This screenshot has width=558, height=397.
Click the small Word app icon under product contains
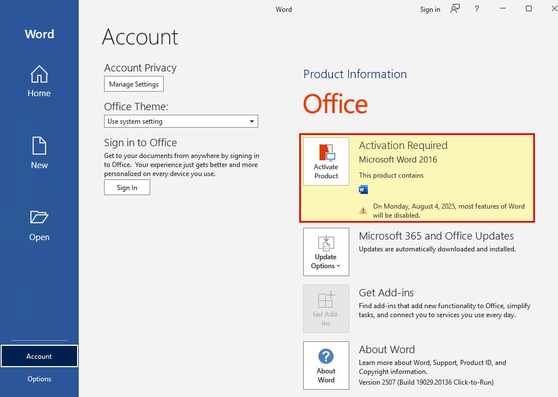363,190
